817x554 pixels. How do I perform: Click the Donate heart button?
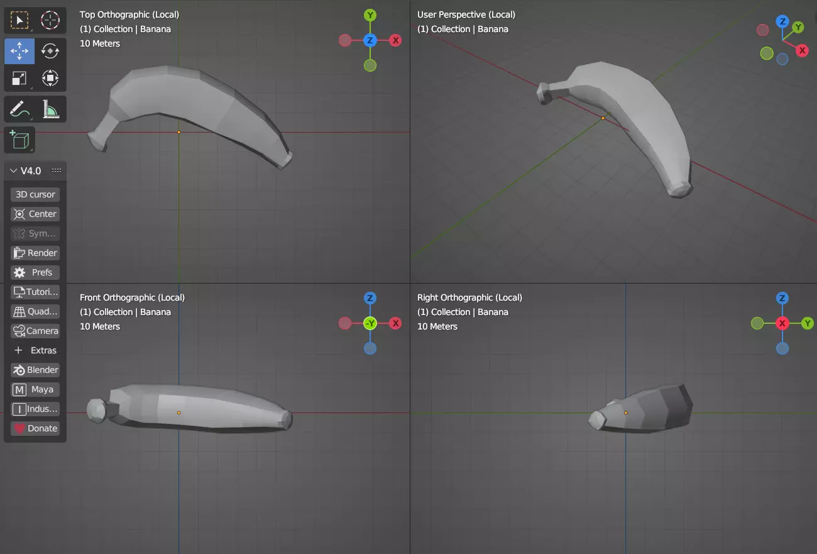(x=35, y=428)
